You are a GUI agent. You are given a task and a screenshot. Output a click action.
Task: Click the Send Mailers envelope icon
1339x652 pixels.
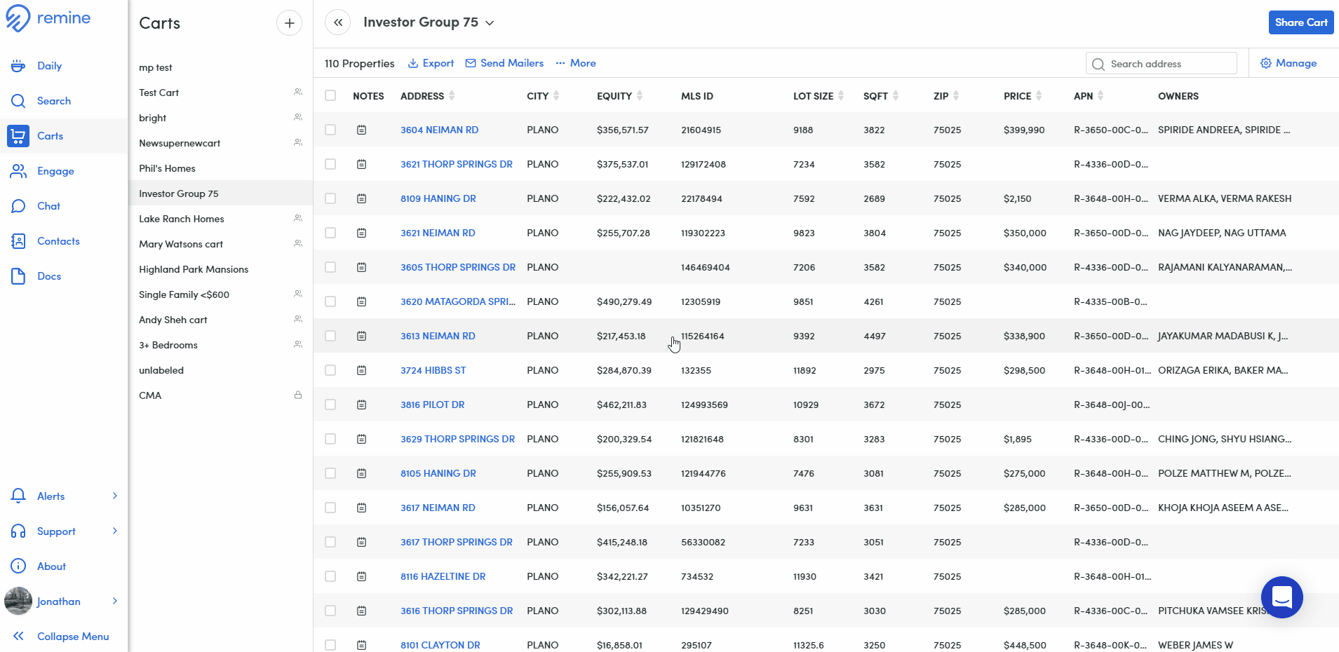[471, 63]
